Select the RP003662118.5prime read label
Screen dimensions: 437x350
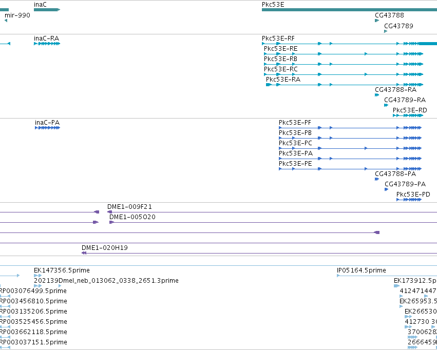click(33, 332)
